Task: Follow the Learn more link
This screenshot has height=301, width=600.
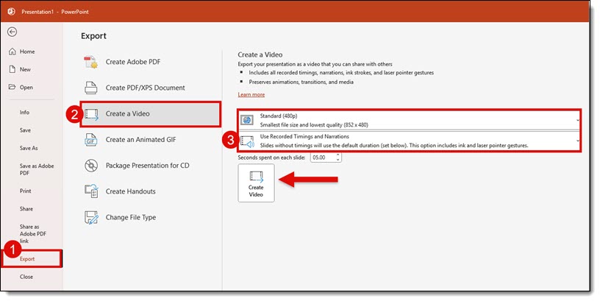Action: (251, 95)
